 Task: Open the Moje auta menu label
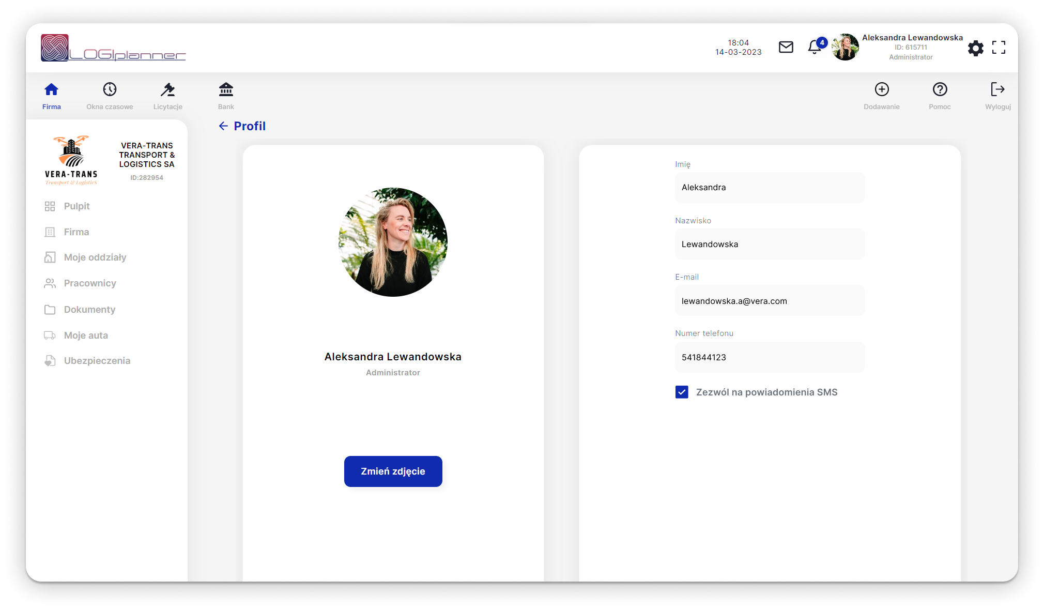(x=86, y=335)
